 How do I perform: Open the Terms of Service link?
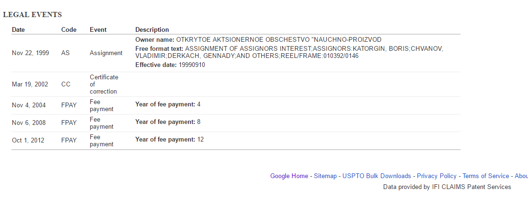486,176
